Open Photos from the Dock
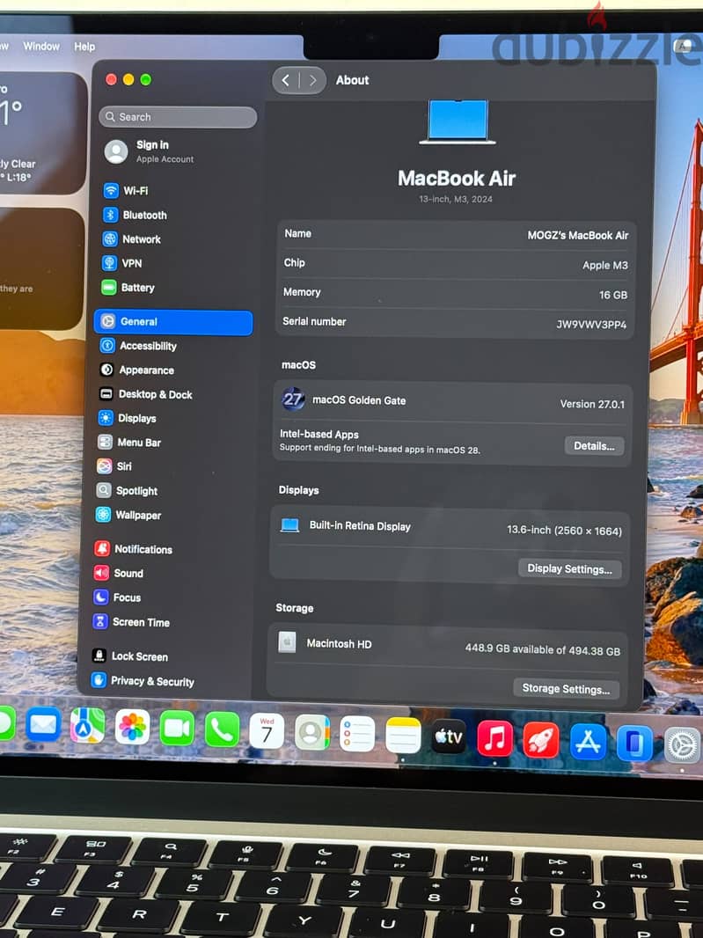Viewport: 703px width, 938px height. (132, 728)
